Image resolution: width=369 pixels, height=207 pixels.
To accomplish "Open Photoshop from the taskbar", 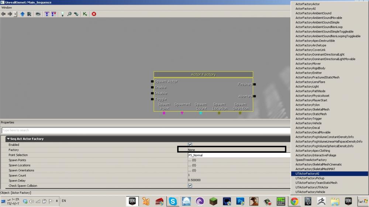I will 240,201.
